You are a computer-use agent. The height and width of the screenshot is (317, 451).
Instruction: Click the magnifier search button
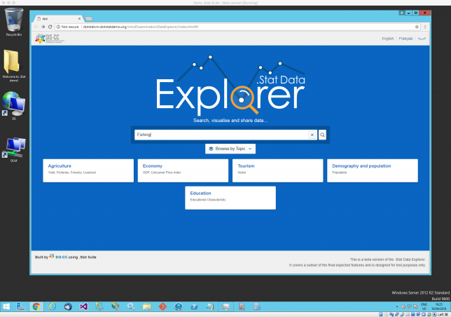click(322, 135)
